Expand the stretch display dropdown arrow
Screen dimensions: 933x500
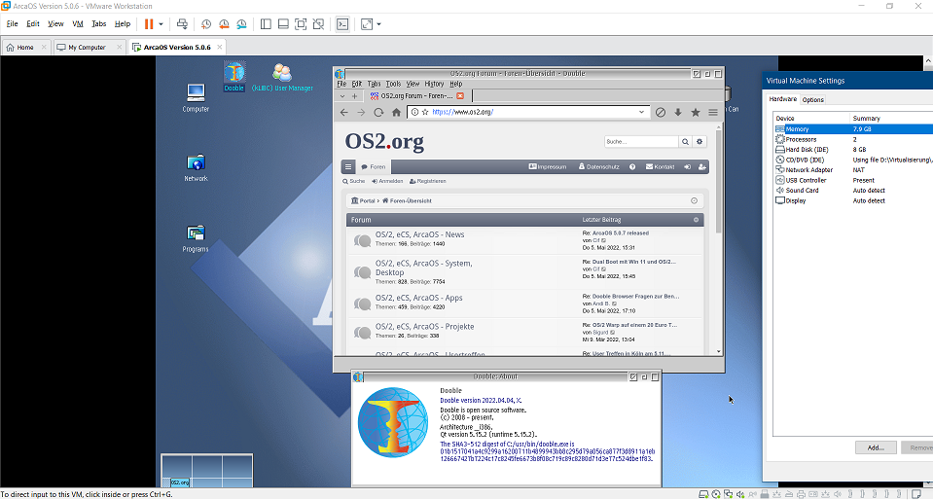(379, 24)
